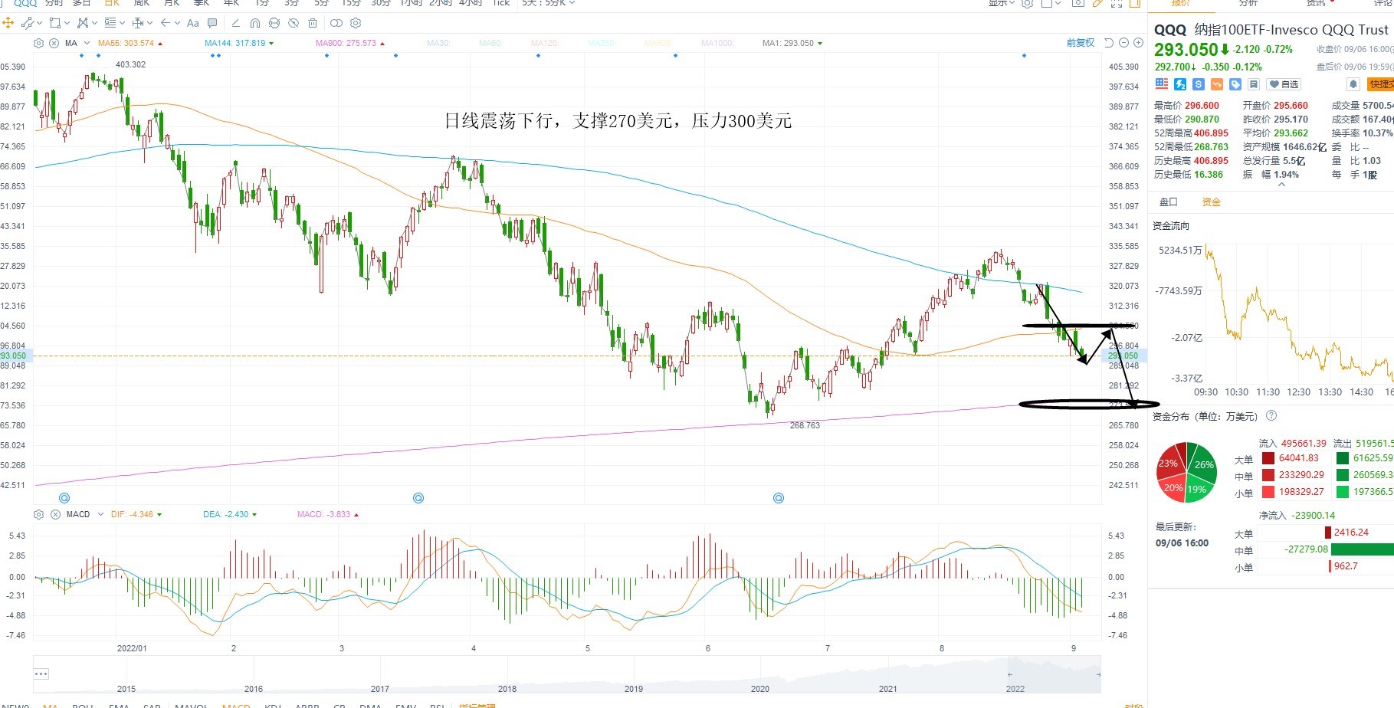Click the US flag market icon

pos(1162,84)
